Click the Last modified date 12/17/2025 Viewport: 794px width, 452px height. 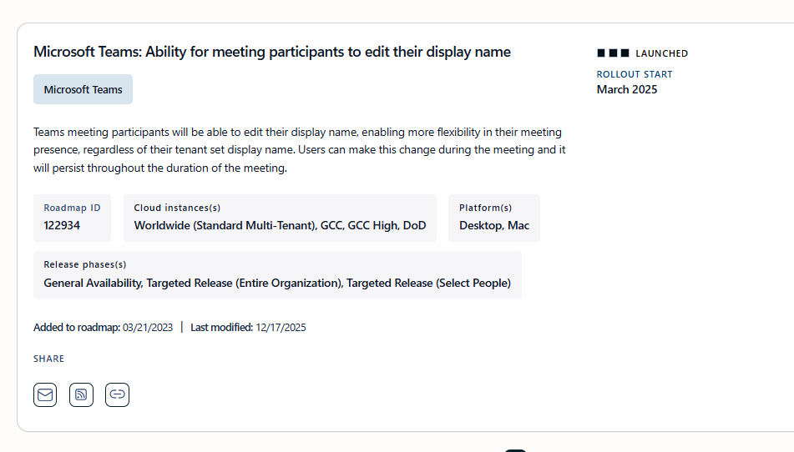281,328
